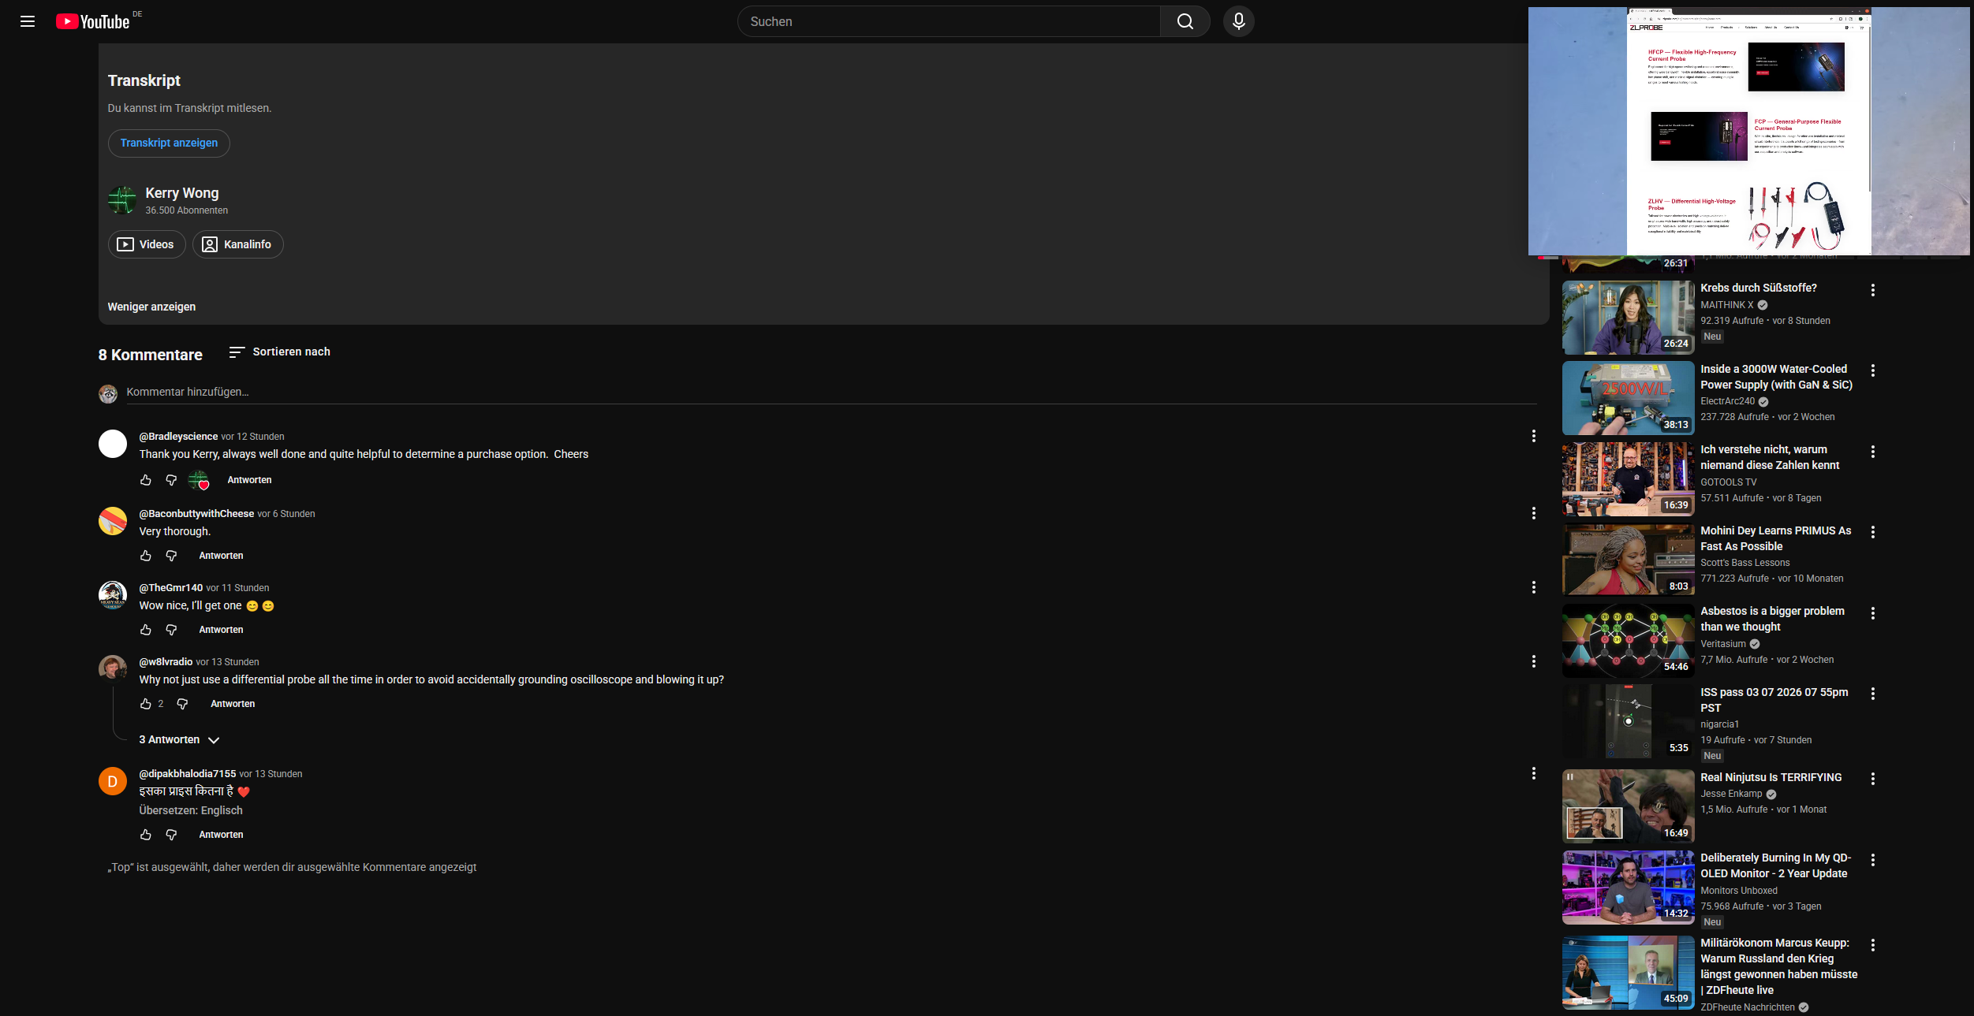1974x1016 pixels.
Task: Click the YouTube logo home icon
Action: (93, 21)
